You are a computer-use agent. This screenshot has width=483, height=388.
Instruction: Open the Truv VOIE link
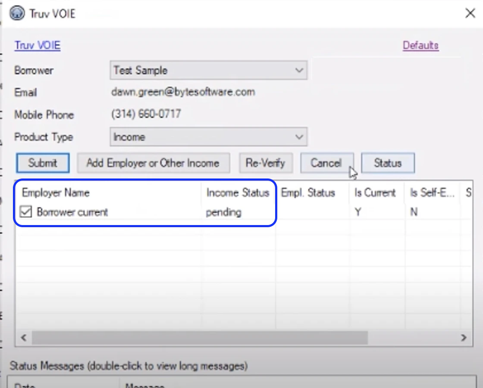(37, 45)
